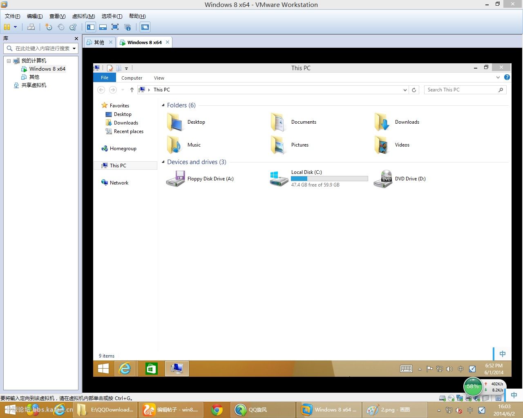The image size is (523, 418).
Task: Click the Explorer help question mark icon
Action: [x=507, y=77]
